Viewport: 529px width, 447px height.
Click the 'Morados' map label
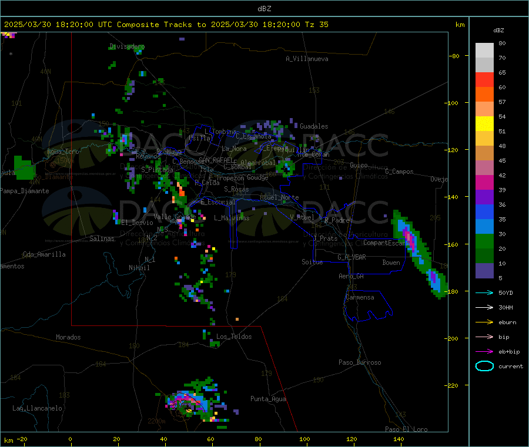click(68, 337)
